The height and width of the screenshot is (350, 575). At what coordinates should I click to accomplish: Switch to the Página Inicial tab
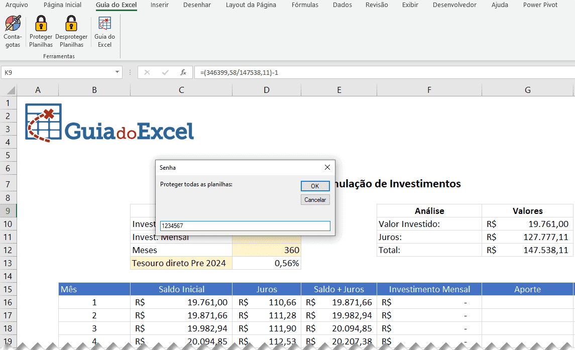click(62, 5)
